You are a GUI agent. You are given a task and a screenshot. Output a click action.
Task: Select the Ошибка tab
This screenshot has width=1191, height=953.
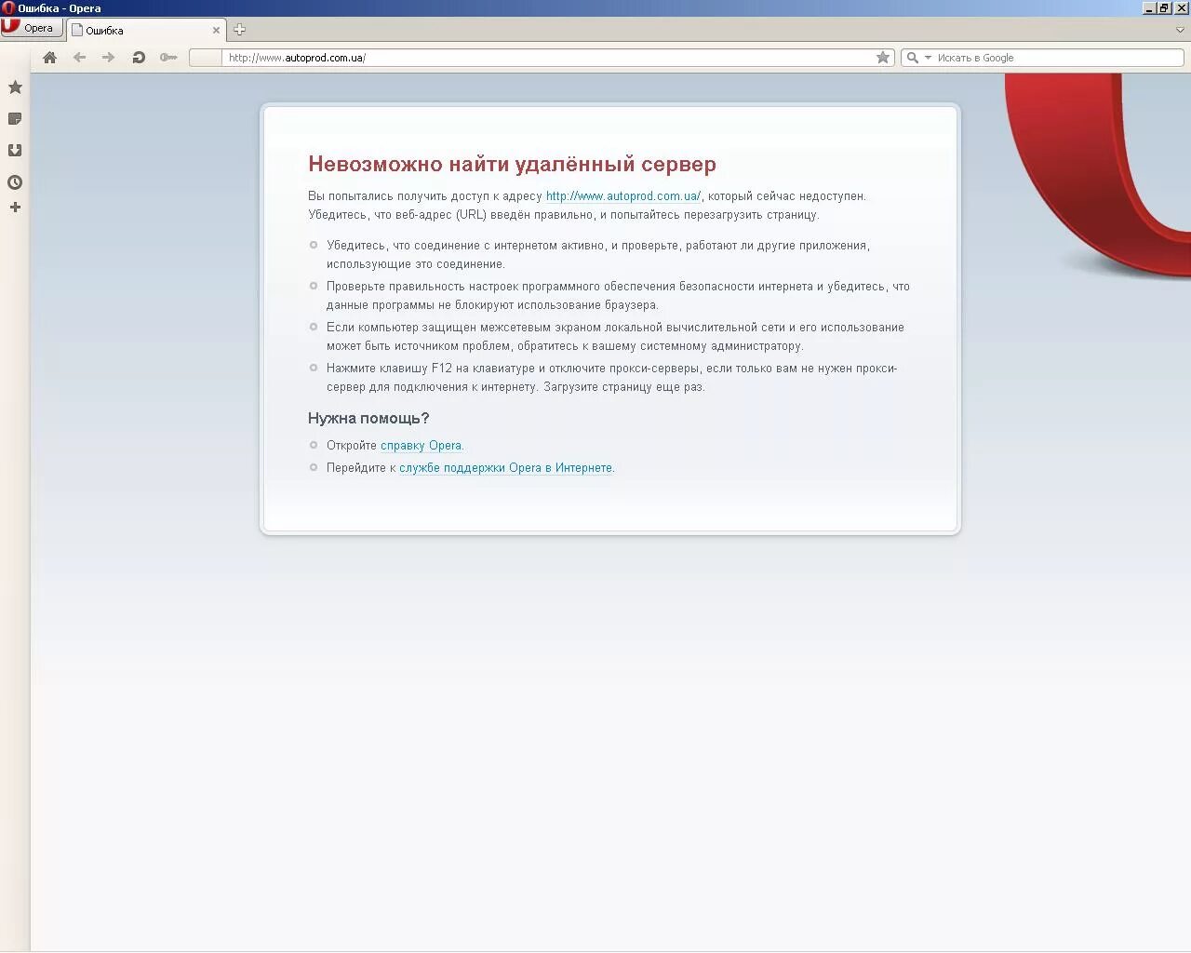click(145, 30)
